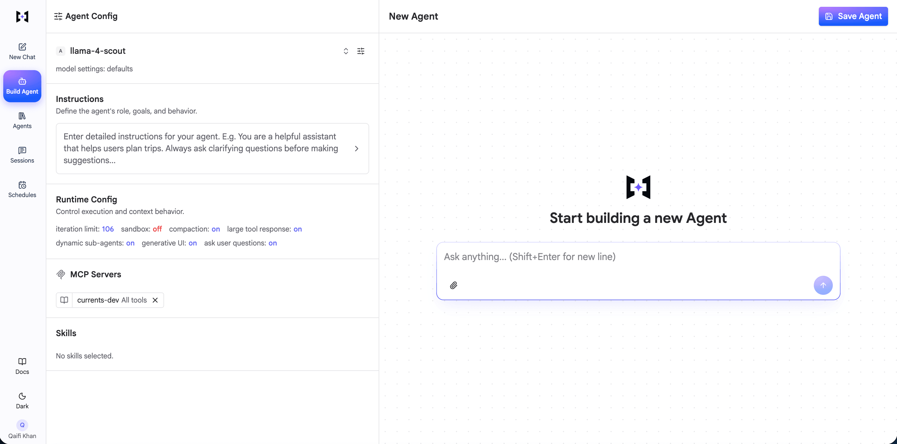
Task: Click Runtime Config section heading
Action: click(86, 199)
